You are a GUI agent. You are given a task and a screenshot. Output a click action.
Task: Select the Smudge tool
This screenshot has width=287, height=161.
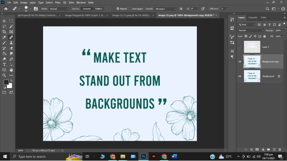tap(11, 54)
